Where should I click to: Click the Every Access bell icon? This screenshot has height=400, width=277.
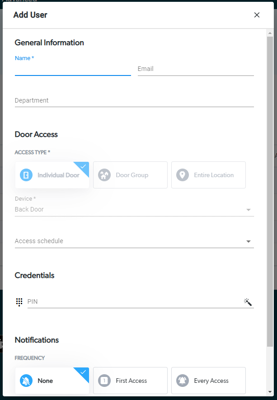click(x=183, y=381)
